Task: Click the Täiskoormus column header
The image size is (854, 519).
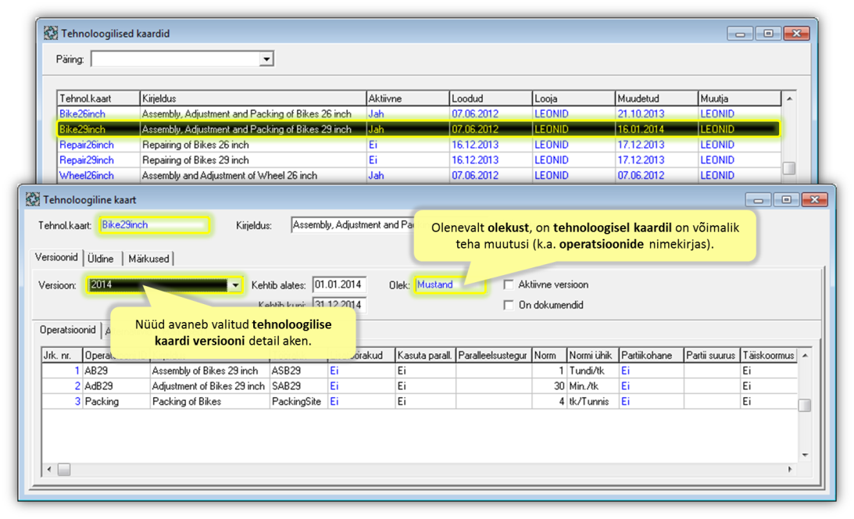Action: click(768, 356)
